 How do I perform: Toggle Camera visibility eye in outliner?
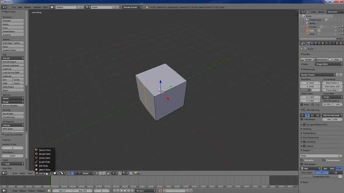335,27
